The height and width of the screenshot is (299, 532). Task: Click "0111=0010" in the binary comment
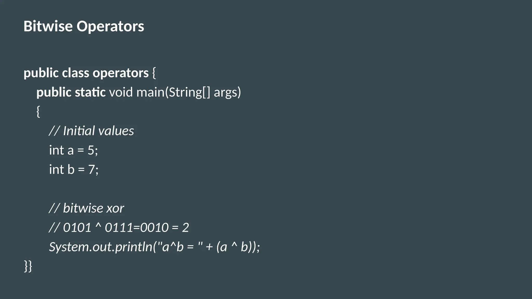pyautogui.click(x=137, y=228)
